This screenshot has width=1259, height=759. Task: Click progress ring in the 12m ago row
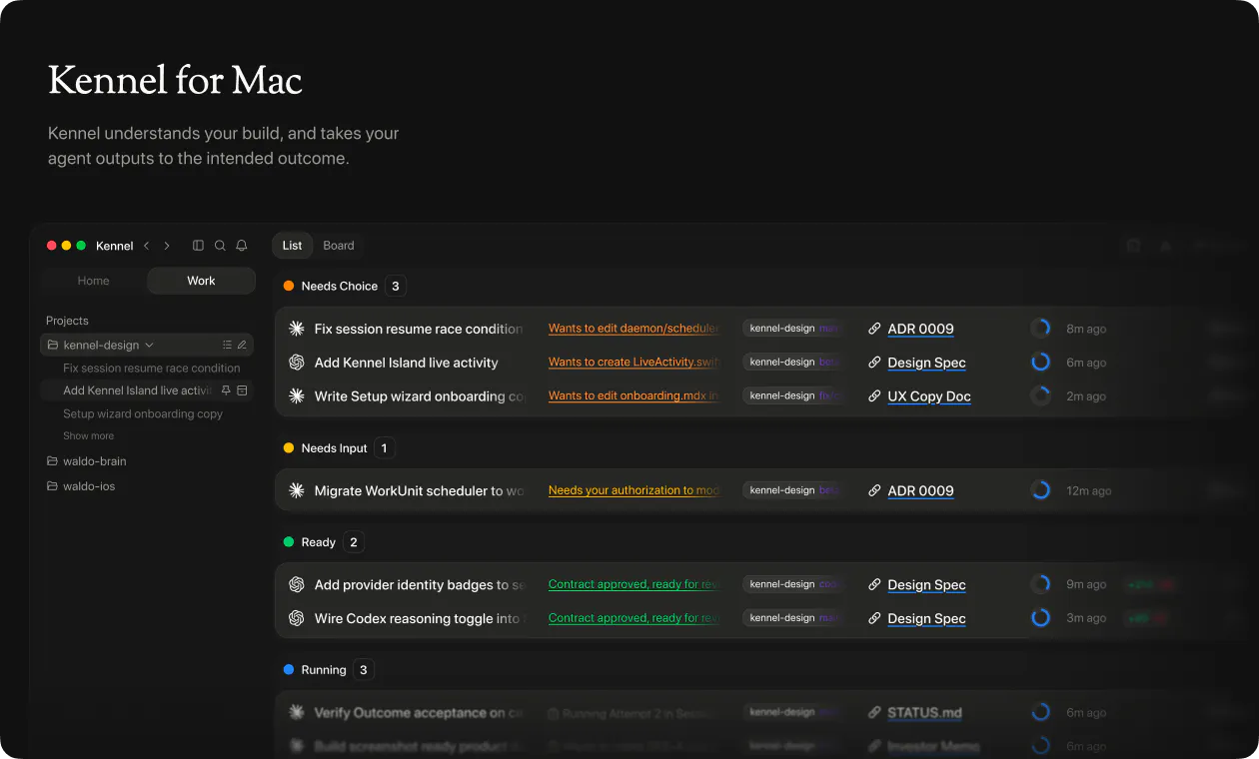click(1040, 490)
